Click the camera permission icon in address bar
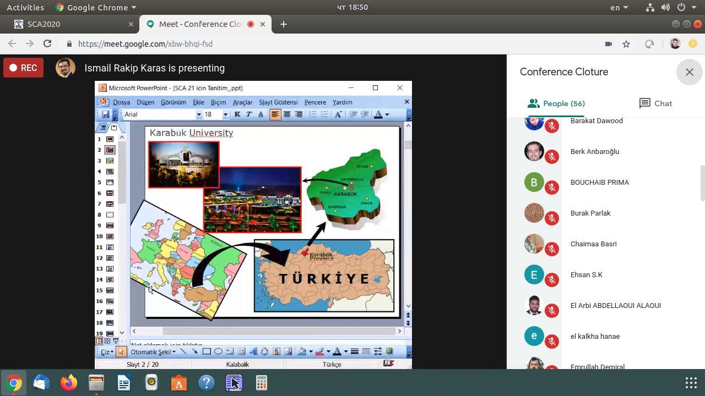The image size is (705, 396). pyautogui.click(x=609, y=44)
